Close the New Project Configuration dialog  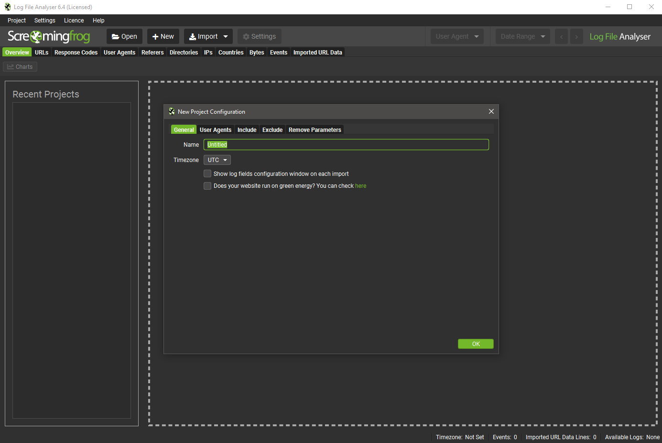(491, 111)
